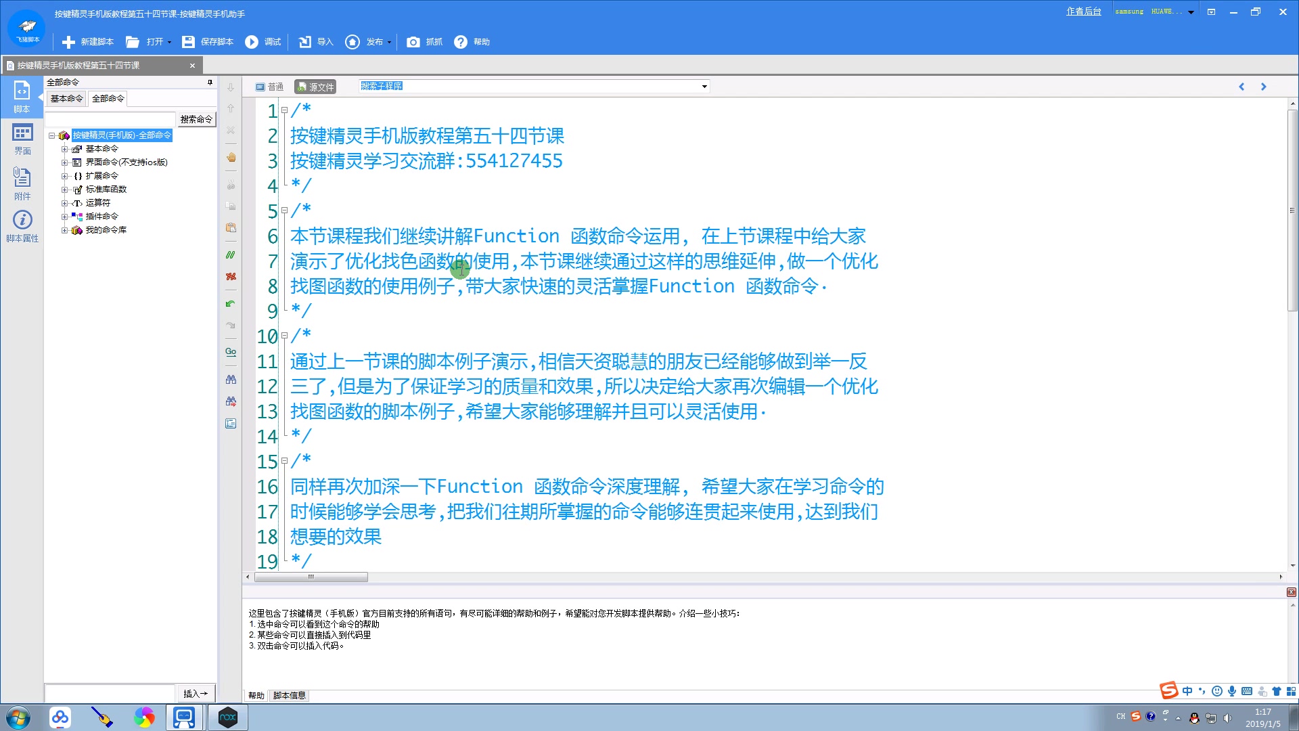Click the 搜索命令 button
Image resolution: width=1299 pixels, height=731 pixels.
196,119
